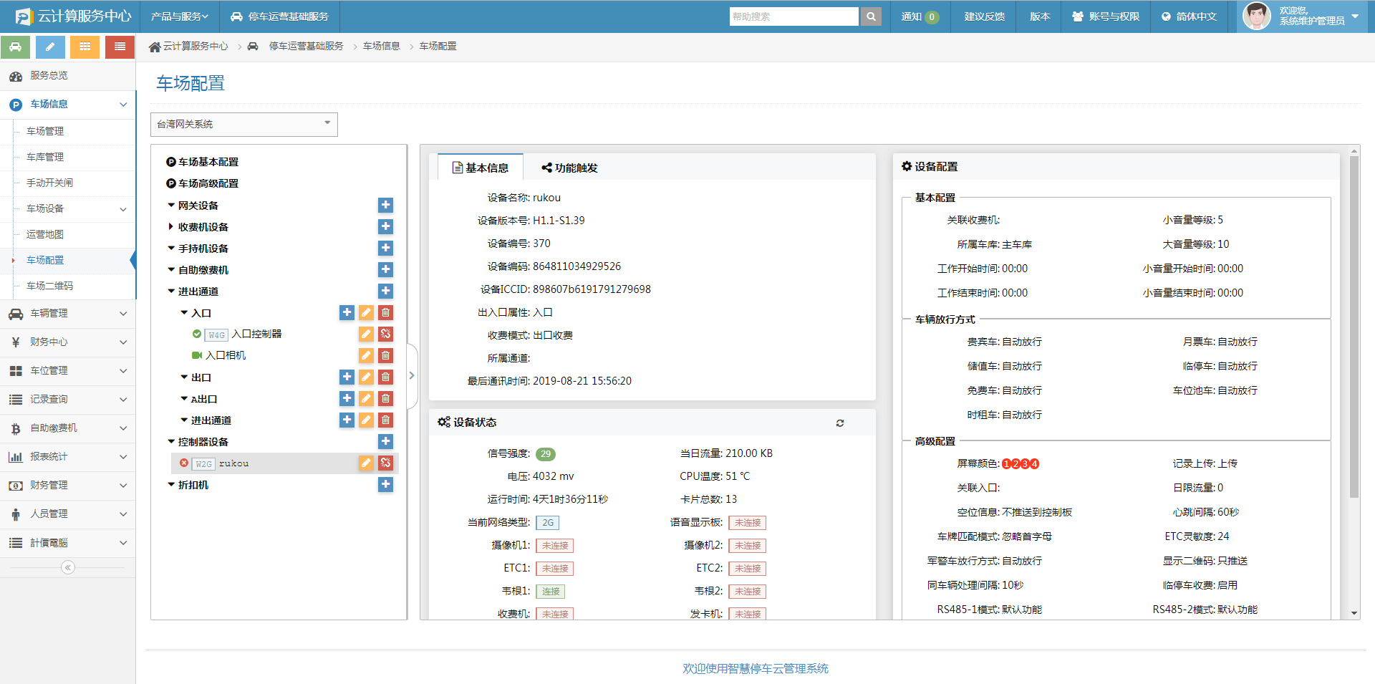Click the 建议反馈 link
Image resolution: width=1375 pixels, height=684 pixels.
(x=984, y=16)
